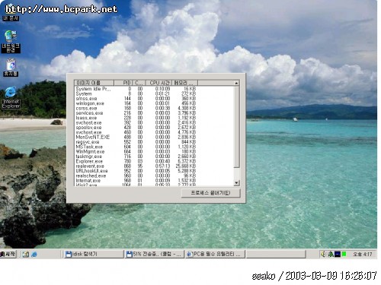Select MSTask.exe in process list
This screenshot has height=285, width=381.
click(136, 147)
